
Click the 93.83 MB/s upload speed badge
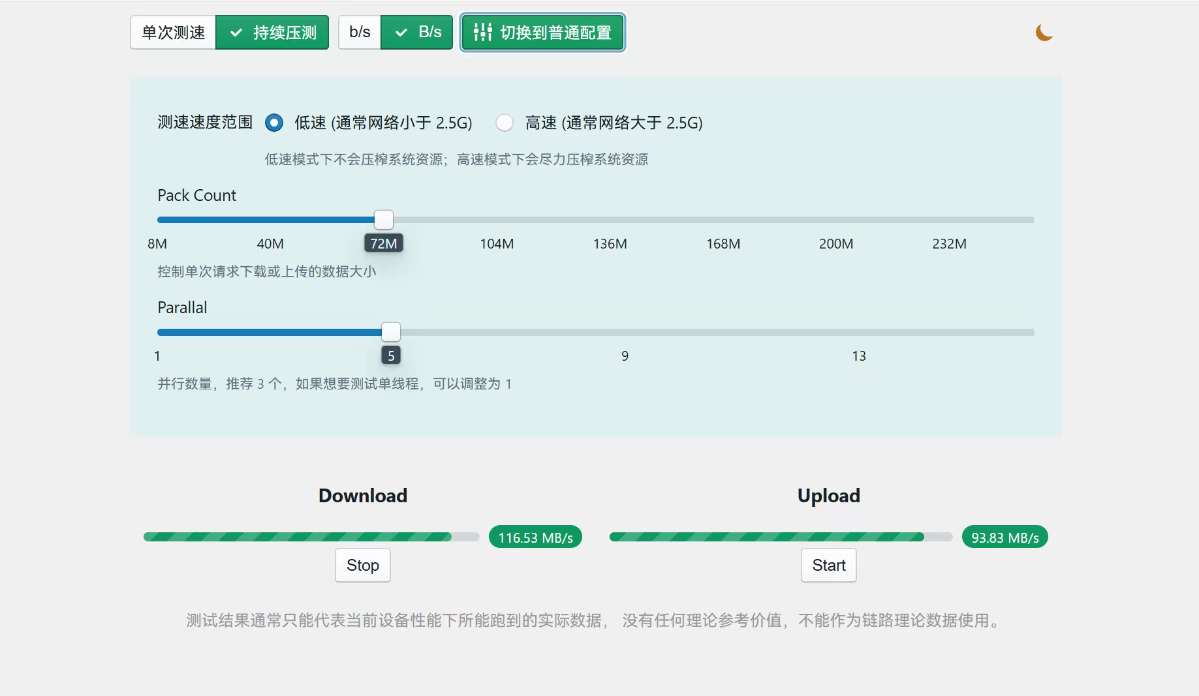coord(1004,537)
